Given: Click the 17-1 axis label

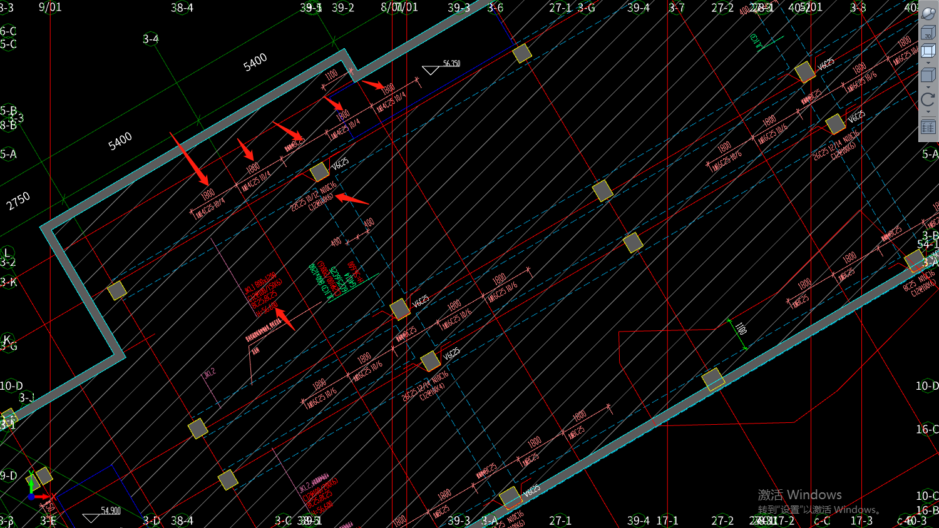Looking at the screenshot, I should click(x=667, y=520).
